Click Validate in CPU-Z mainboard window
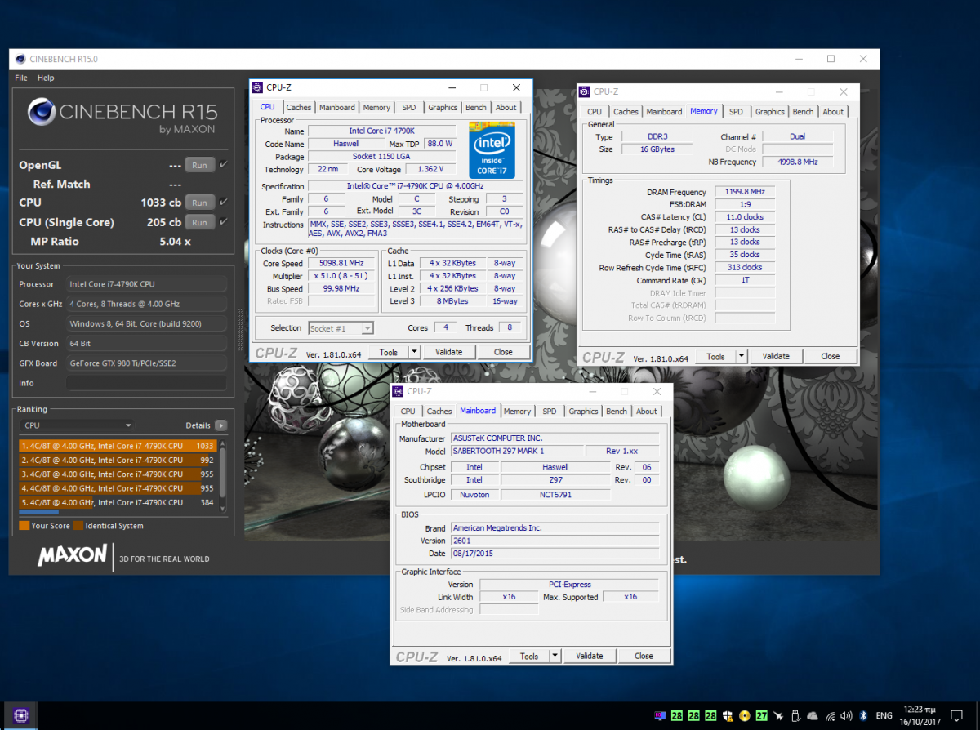 coord(589,656)
